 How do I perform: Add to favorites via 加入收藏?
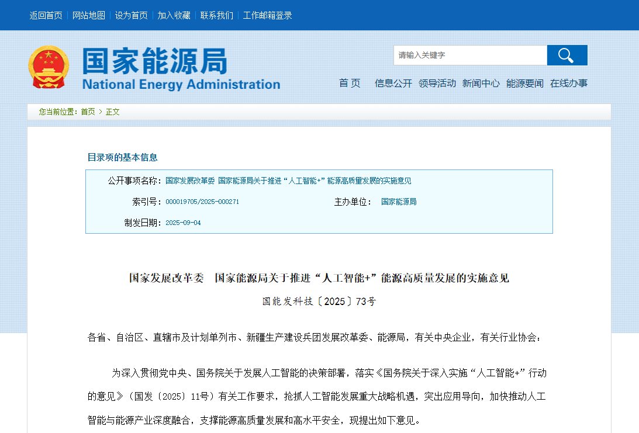pos(172,15)
